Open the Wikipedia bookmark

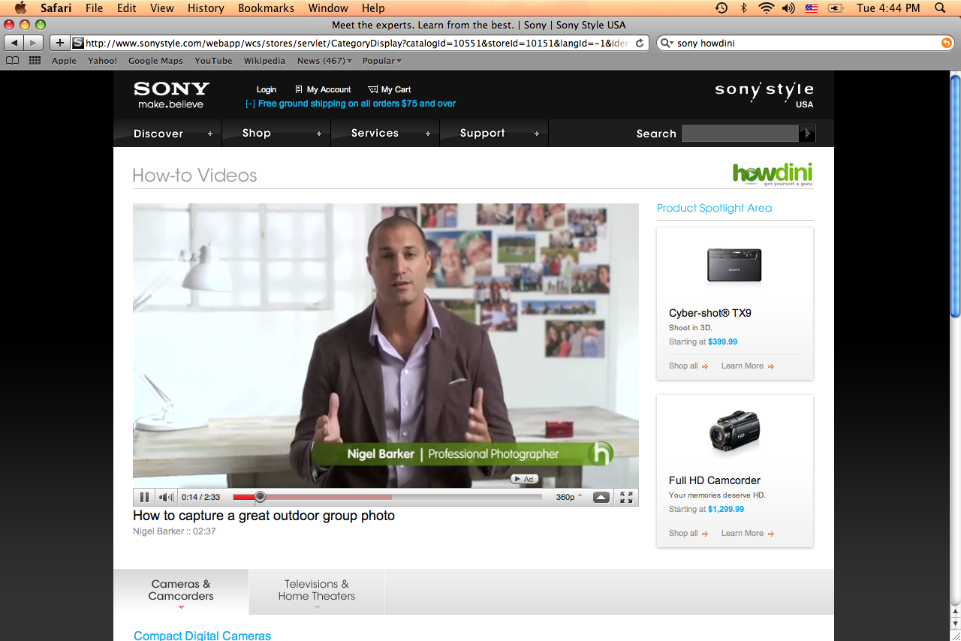264,61
